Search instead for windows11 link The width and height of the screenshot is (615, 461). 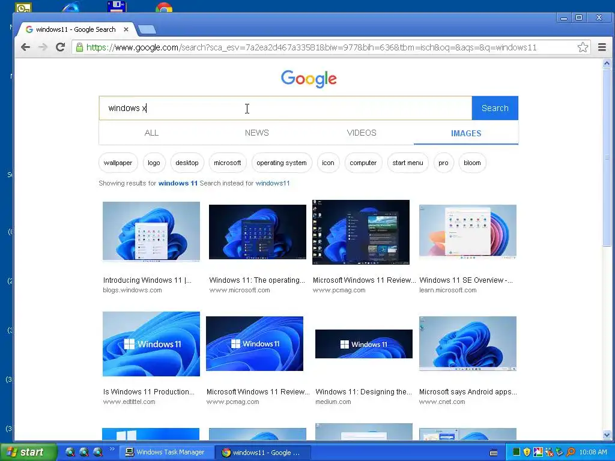pos(273,183)
